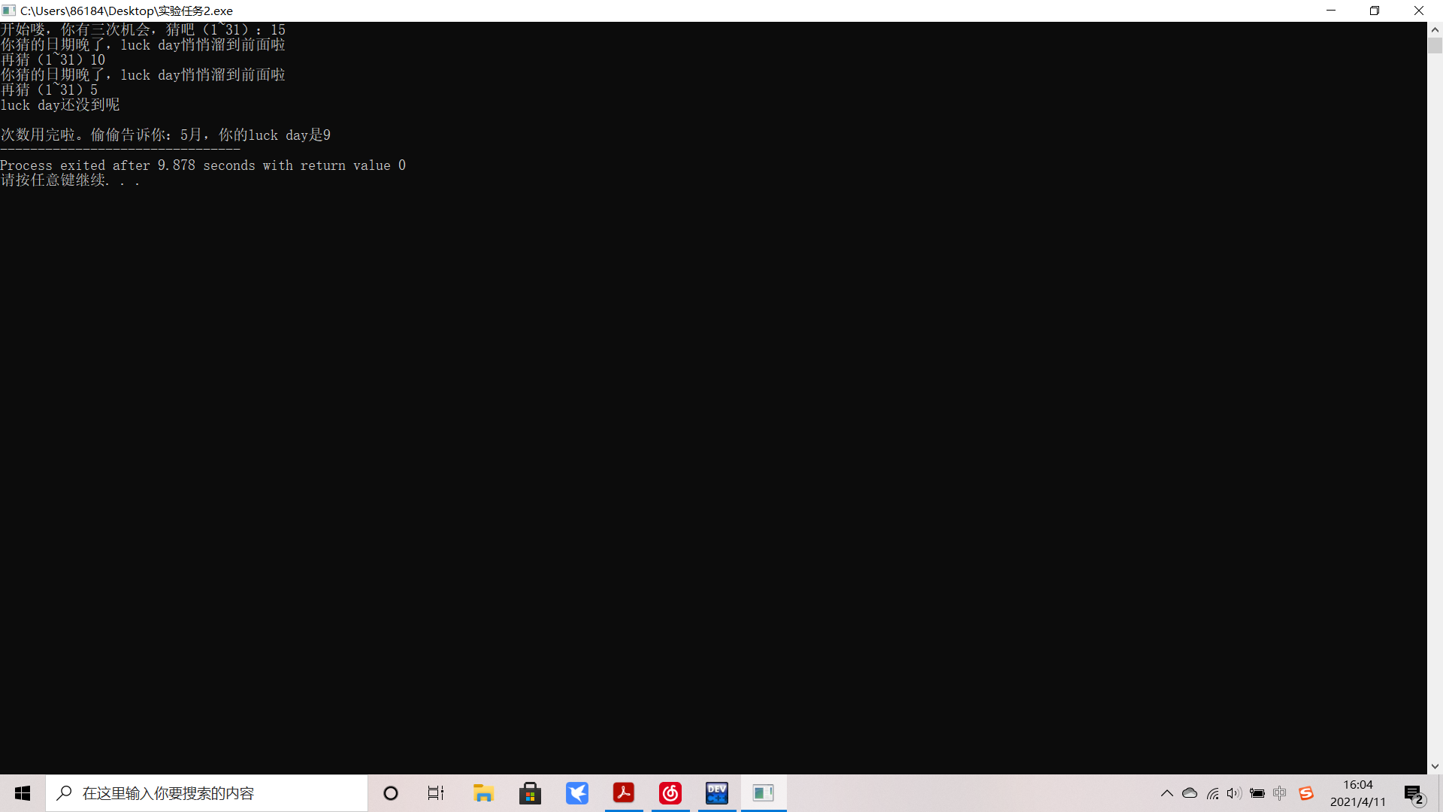Show hidden system tray icons
This screenshot has height=812, width=1443.
[1167, 793]
